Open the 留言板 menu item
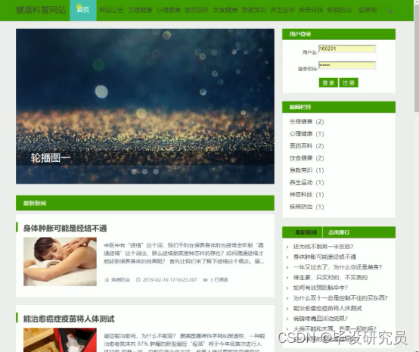The width and height of the screenshot is (419, 352). click(x=368, y=10)
